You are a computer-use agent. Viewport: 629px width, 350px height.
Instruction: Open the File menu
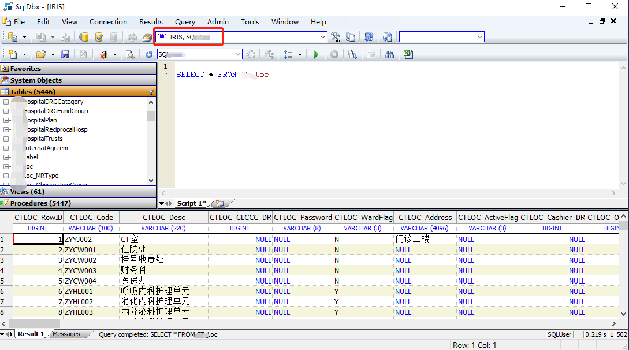click(x=19, y=21)
